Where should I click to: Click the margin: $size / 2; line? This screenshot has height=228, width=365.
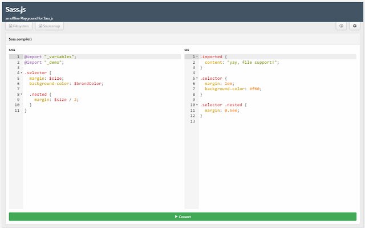pyautogui.click(x=56, y=100)
